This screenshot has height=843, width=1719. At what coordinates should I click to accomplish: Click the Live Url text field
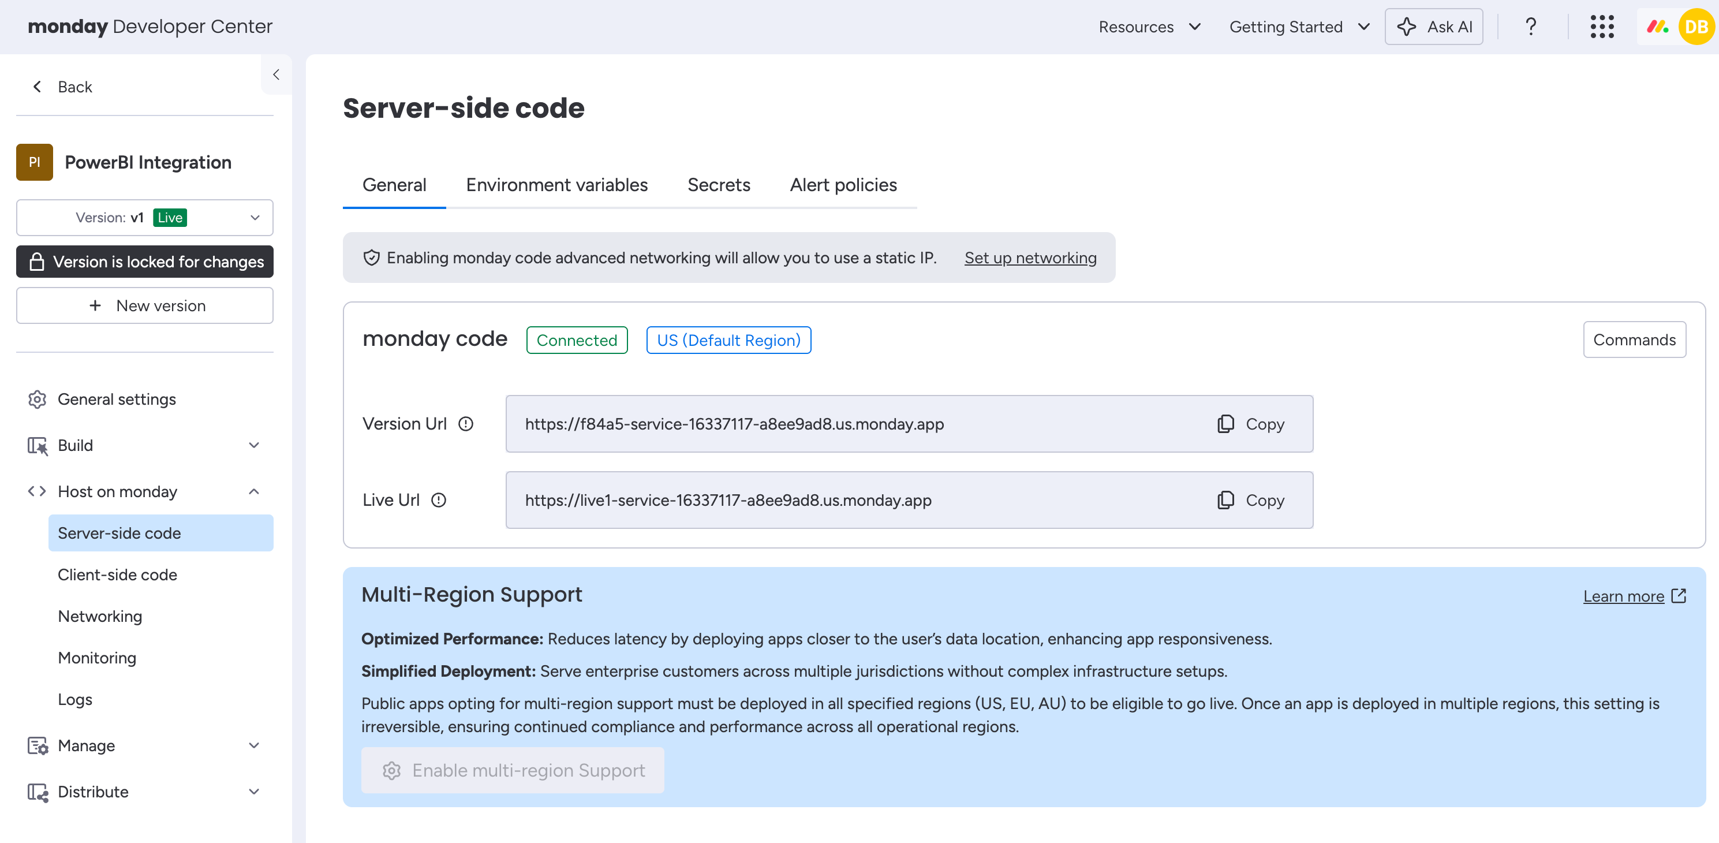click(x=909, y=500)
